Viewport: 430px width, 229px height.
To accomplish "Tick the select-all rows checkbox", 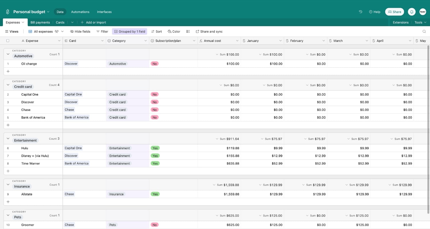I will coord(8,41).
